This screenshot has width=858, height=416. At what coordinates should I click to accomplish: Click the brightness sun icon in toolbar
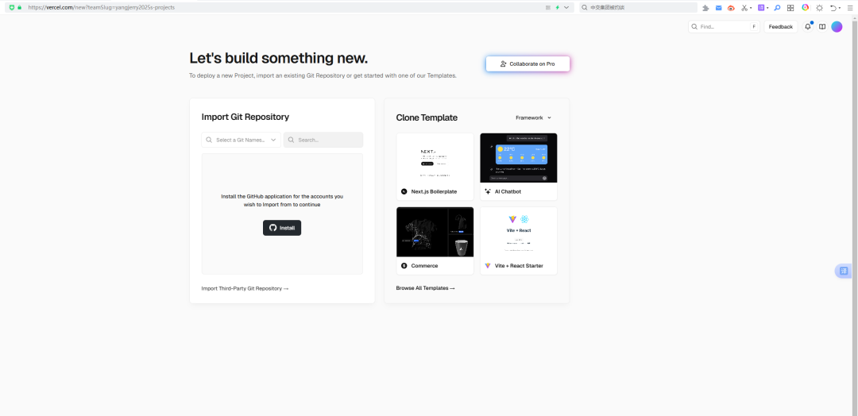(x=819, y=7)
